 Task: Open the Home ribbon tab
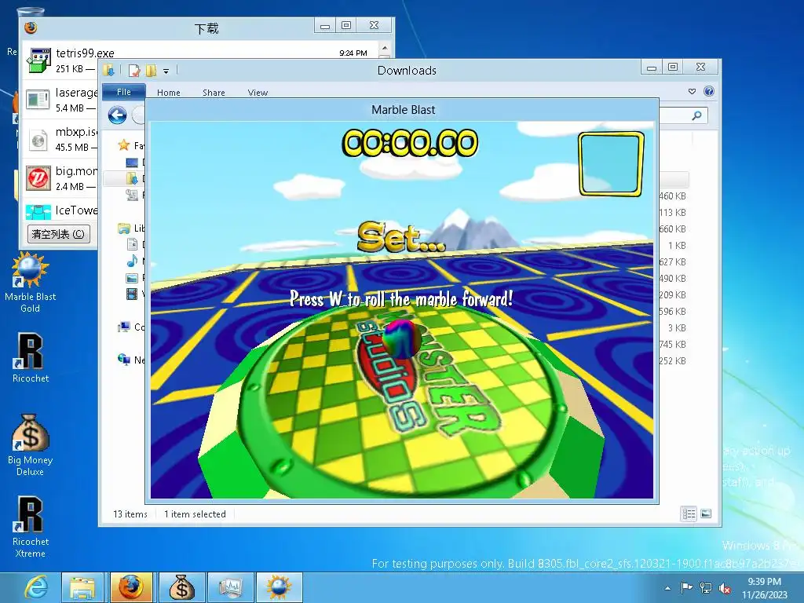pos(169,93)
